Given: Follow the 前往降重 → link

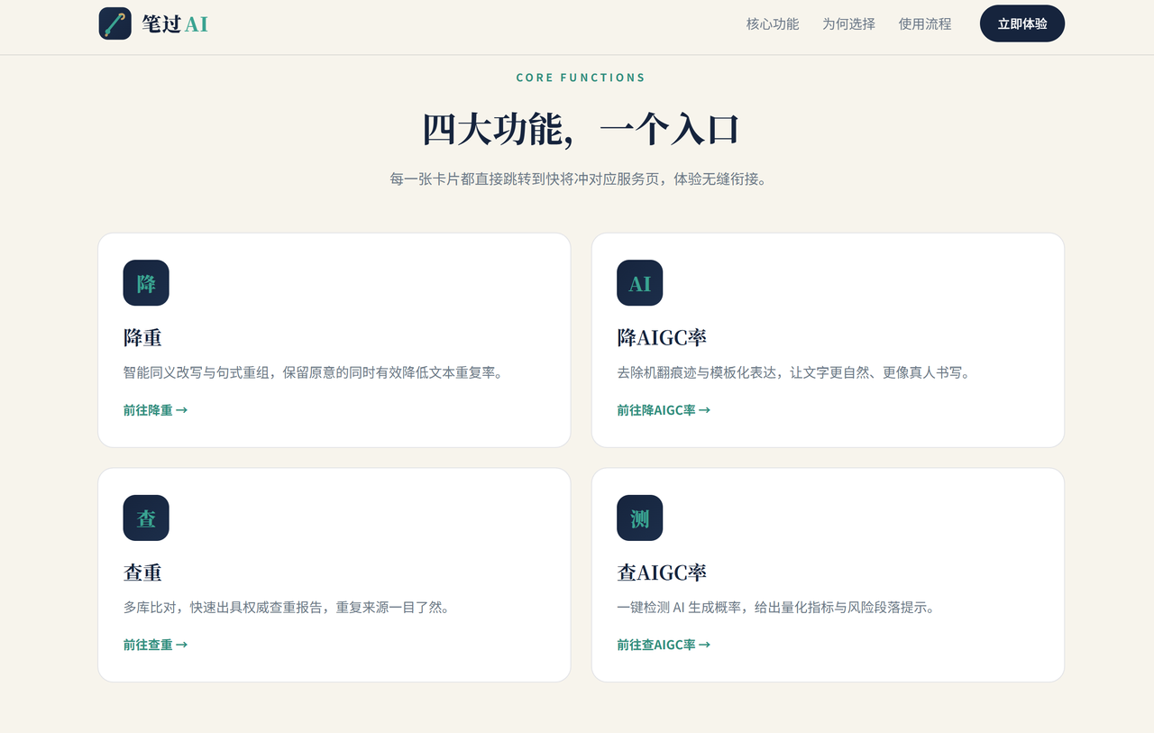Looking at the screenshot, I should click(x=155, y=410).
